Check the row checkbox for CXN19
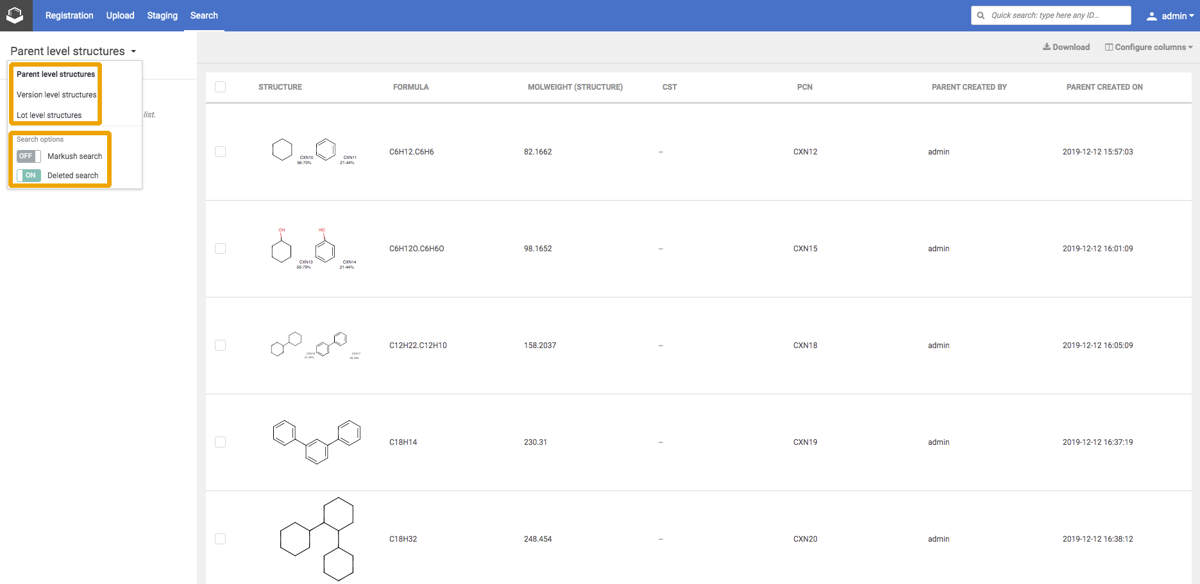This screenshot has height=584, width=1200. (220, 442)
